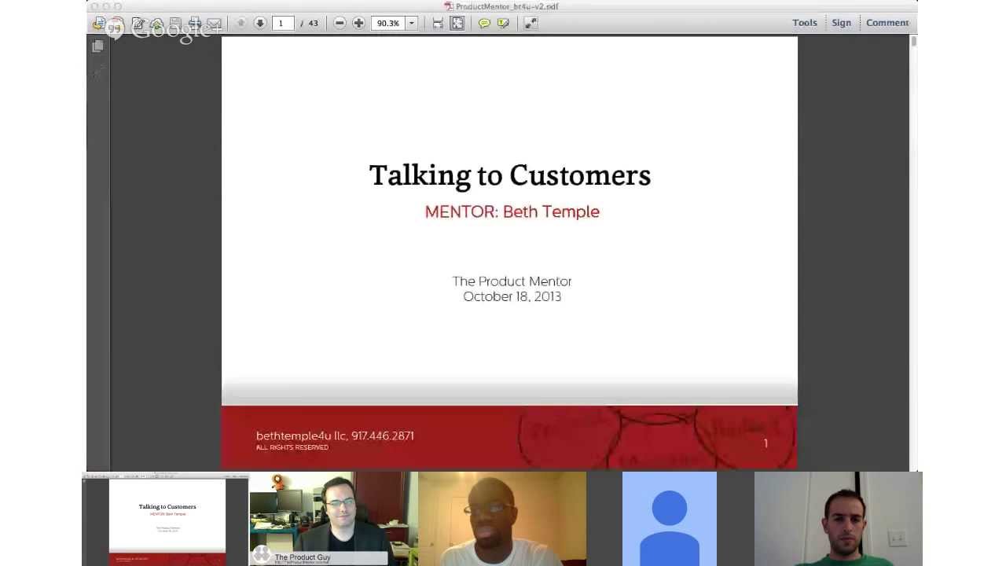Click the slide number 1 in red footer

tap(766, 443)
